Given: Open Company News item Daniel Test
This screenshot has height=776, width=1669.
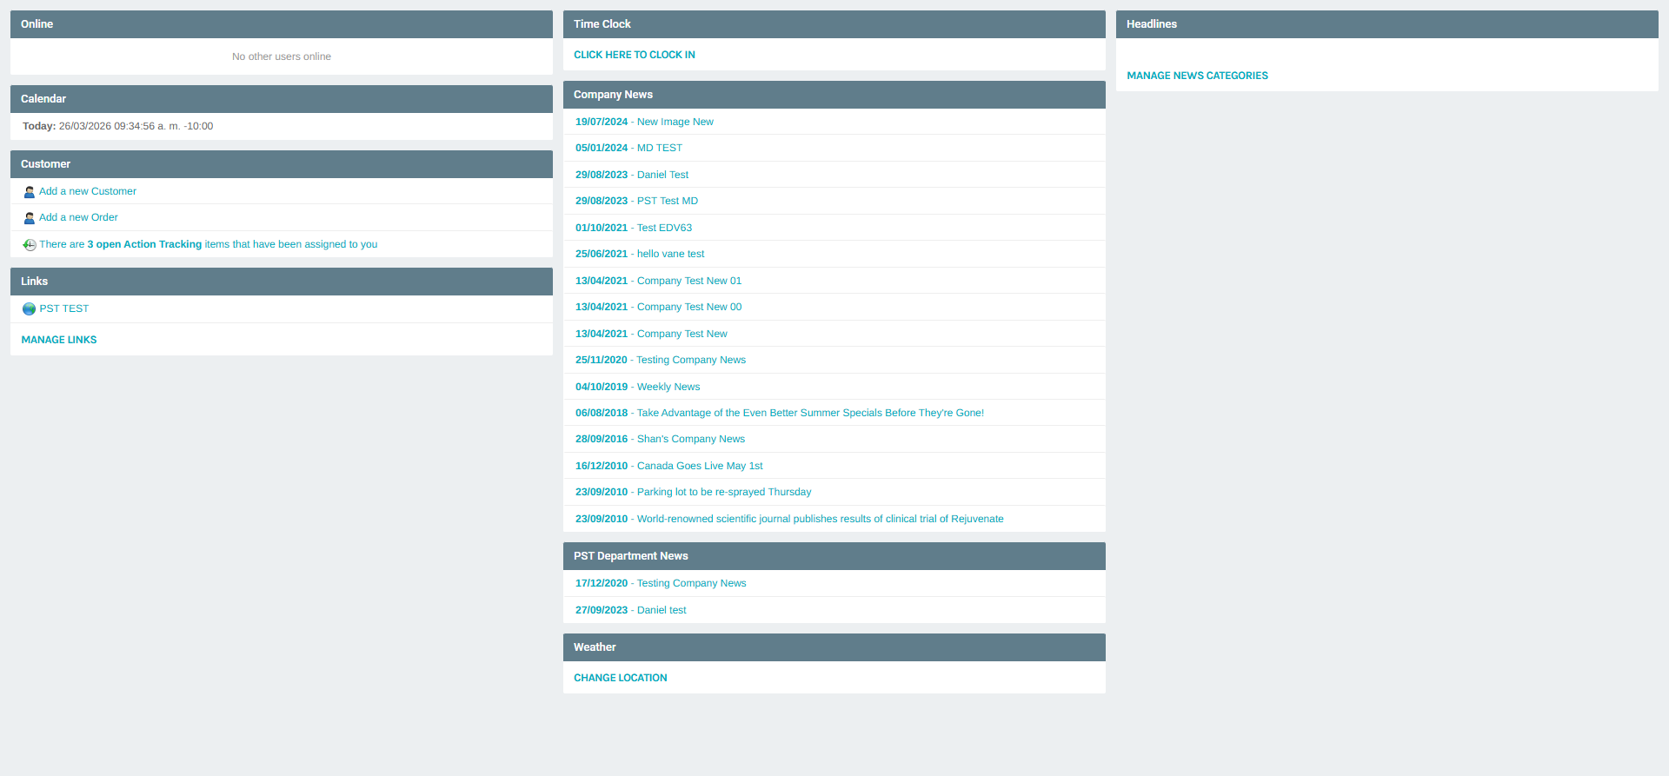Looking at the screenshot, I should [x=632, y=175].
